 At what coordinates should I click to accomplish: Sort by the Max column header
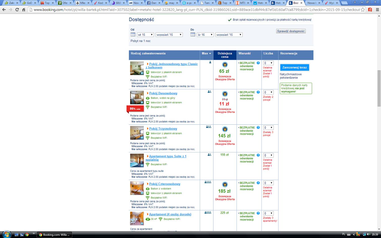tap(206, 53)
